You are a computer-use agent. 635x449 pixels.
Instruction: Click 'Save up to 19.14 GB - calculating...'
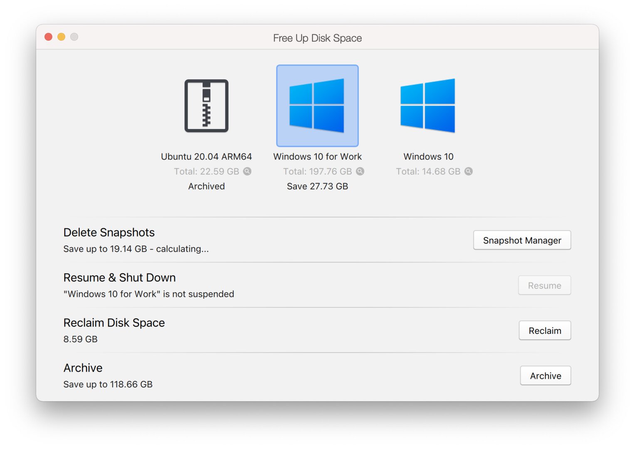point(136,249)
